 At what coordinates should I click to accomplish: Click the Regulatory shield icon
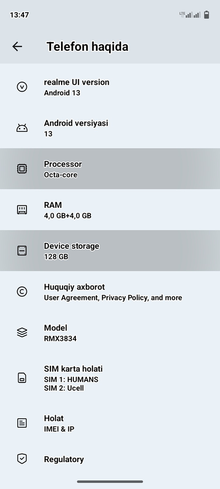coord(22,459)
